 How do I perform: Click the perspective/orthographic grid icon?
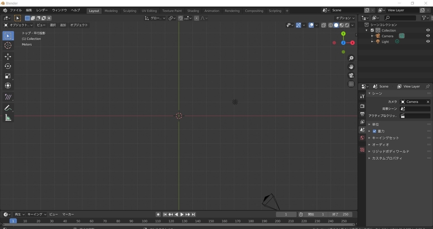[x=351, y=84]
